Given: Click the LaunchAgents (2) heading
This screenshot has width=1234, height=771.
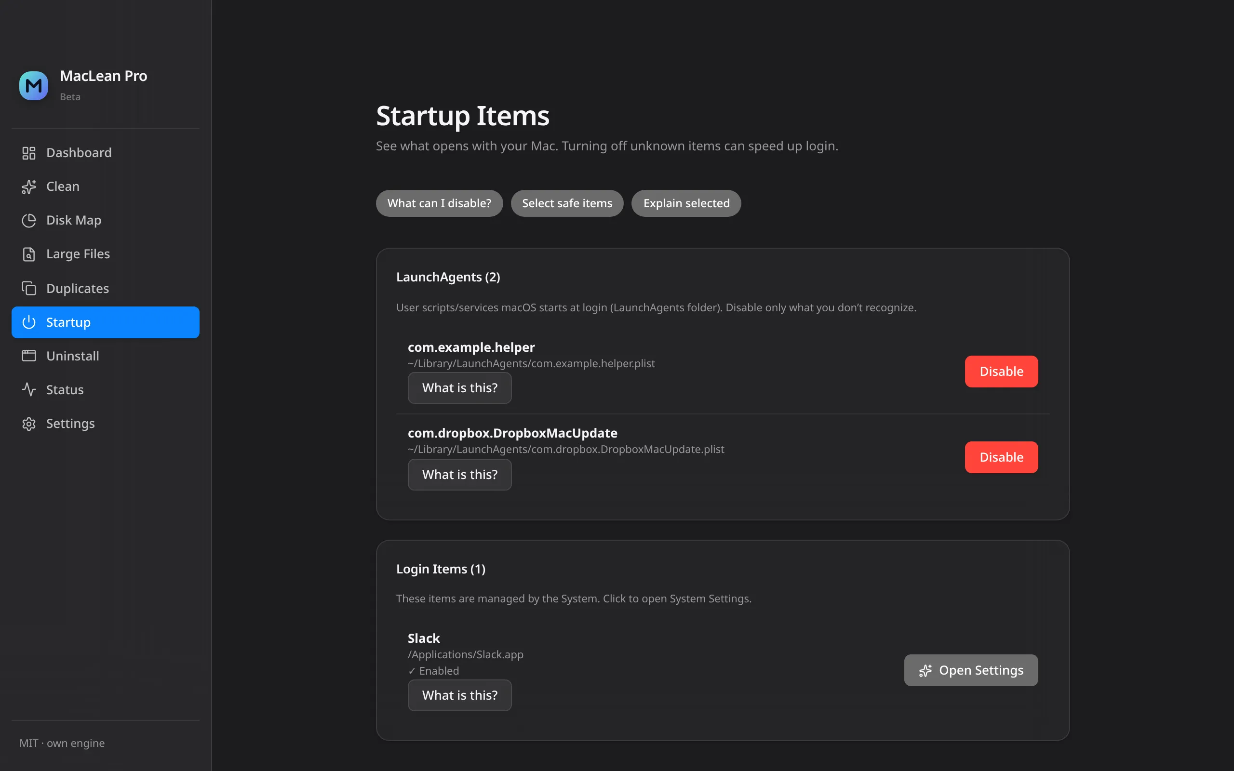Looking at the screenshot, I should pos(448,278).
